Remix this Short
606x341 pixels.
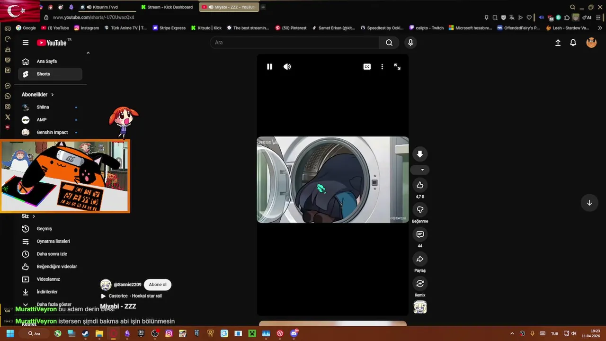tap(420, 284)
